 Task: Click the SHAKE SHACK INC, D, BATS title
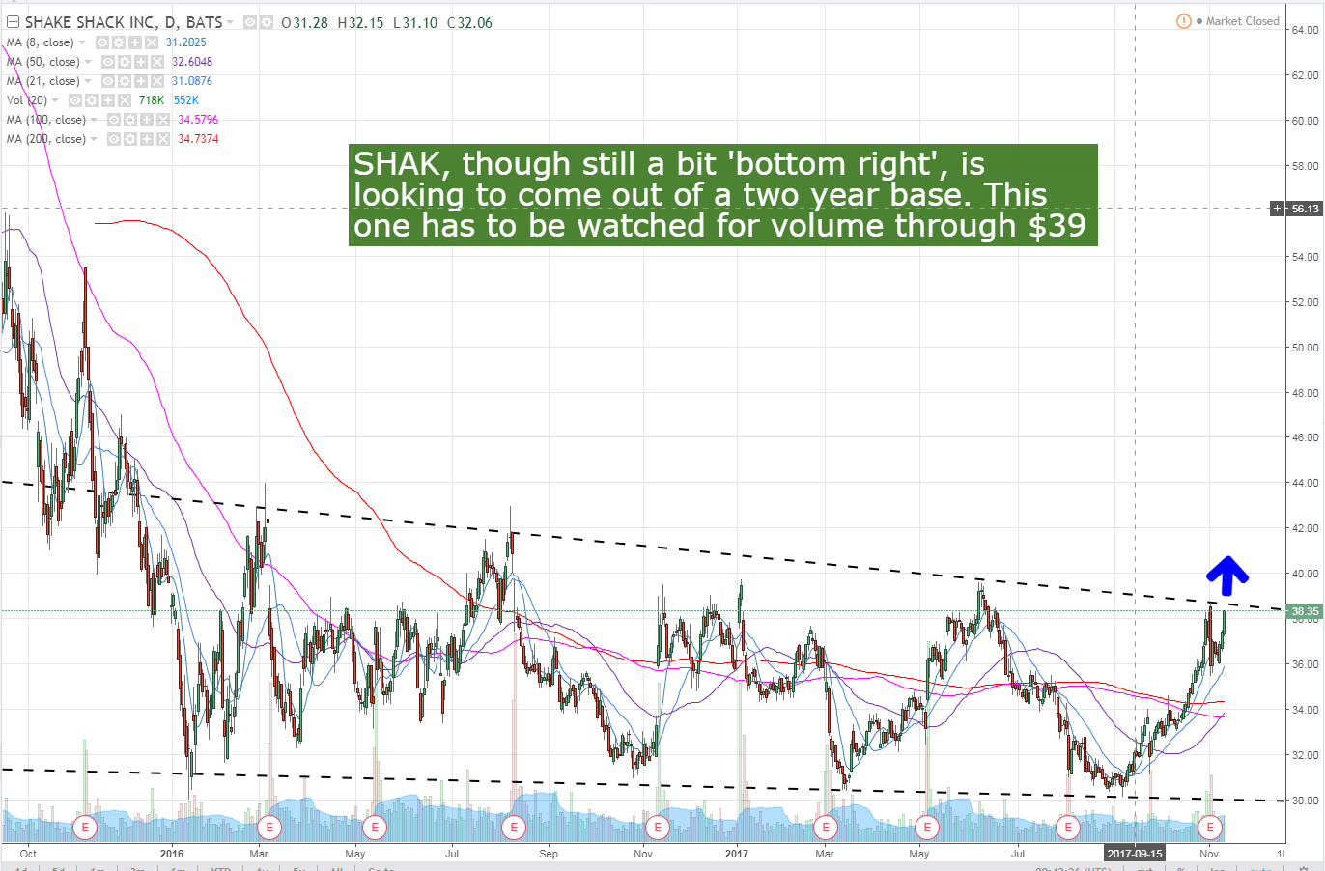124,22
